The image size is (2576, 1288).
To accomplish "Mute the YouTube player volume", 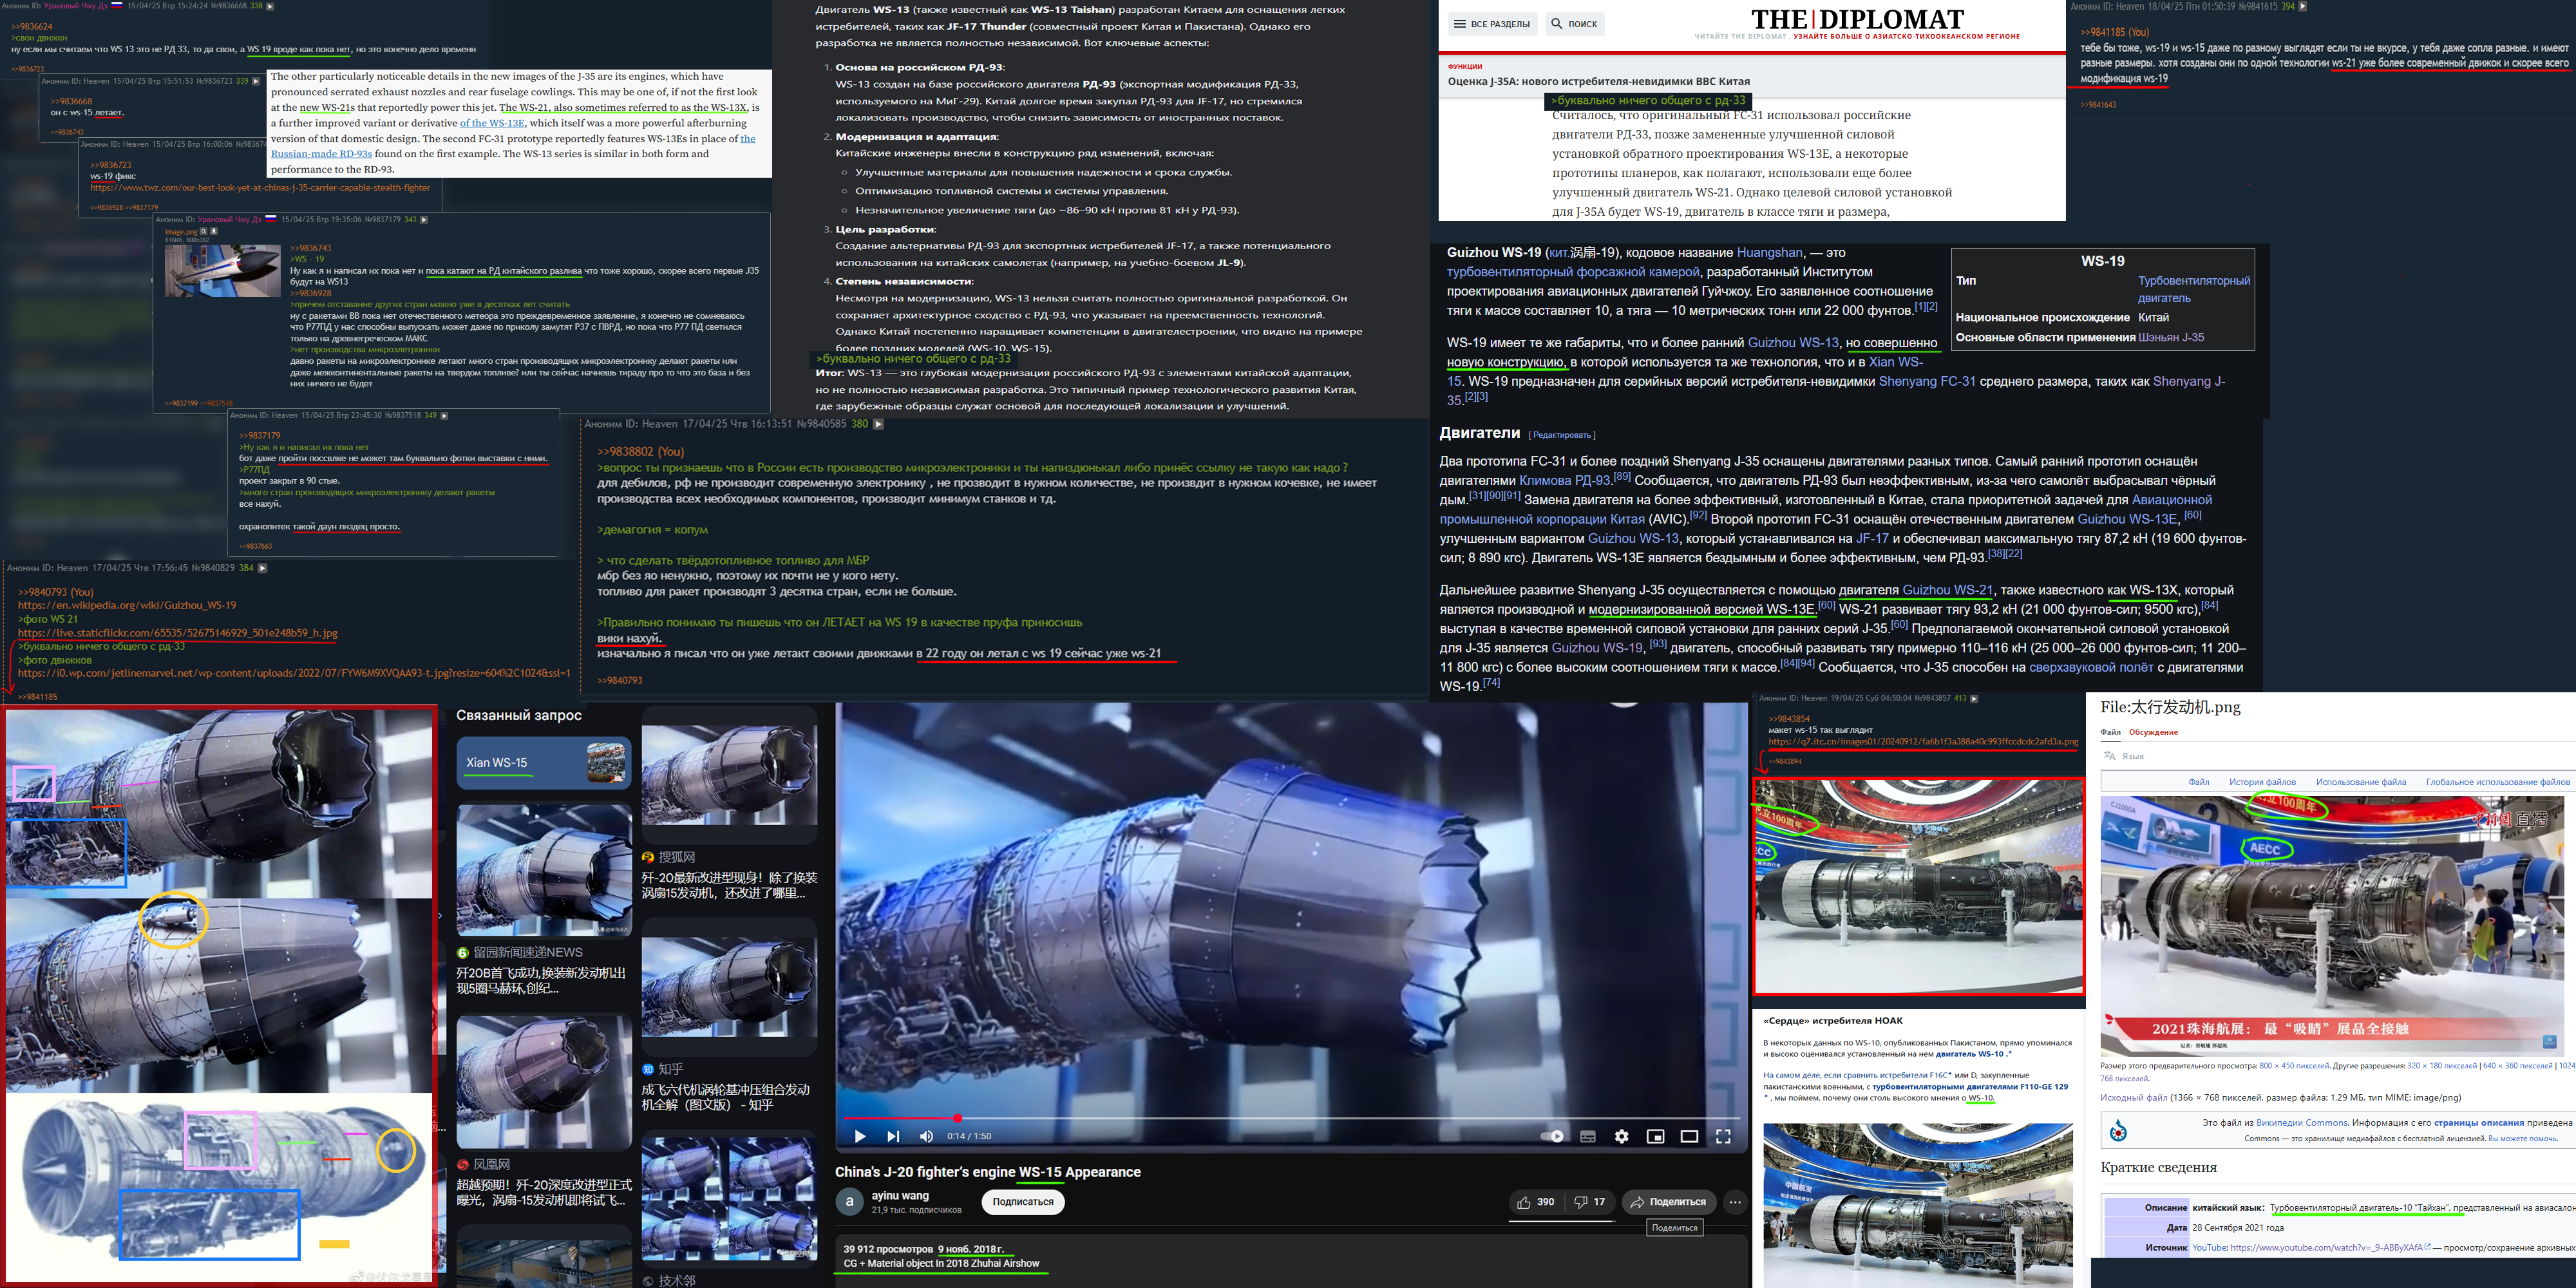I will pyautogui.click(x=926, y=1136).
